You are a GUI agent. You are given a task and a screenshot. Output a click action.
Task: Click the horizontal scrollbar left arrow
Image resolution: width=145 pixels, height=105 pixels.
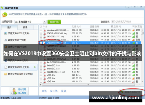click(40, 85)
